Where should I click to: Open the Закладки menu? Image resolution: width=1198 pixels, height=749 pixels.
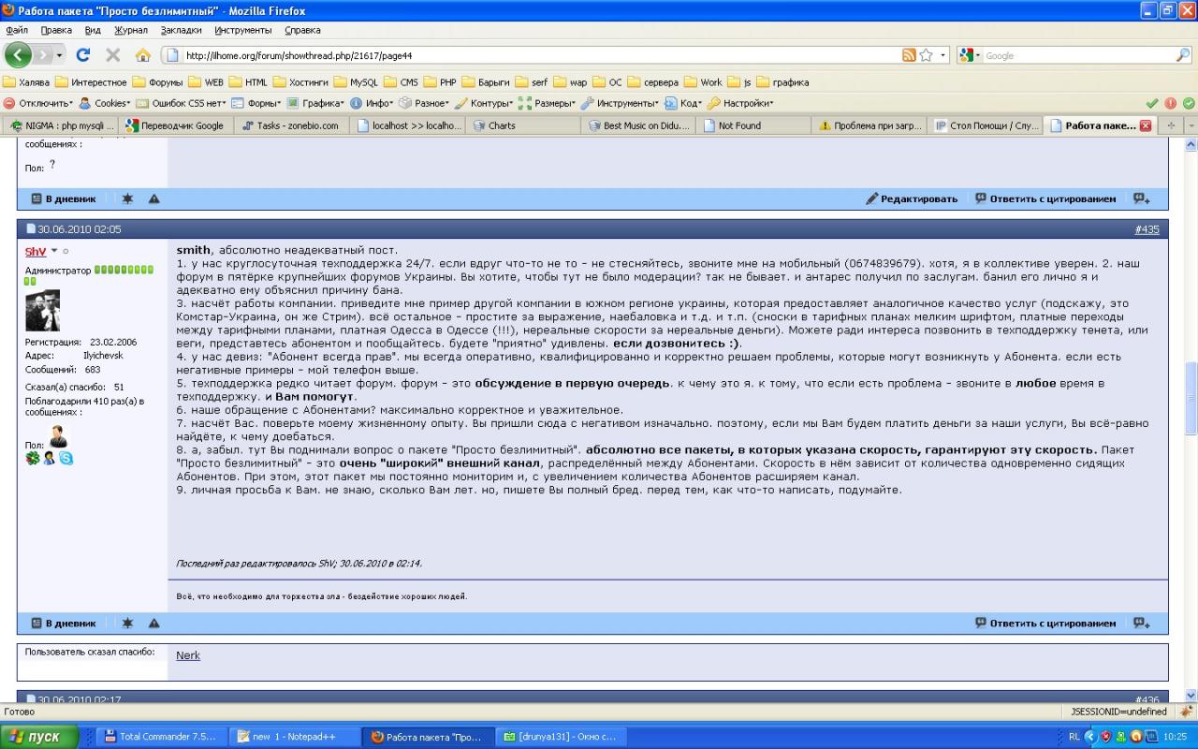tap(181, 30)
